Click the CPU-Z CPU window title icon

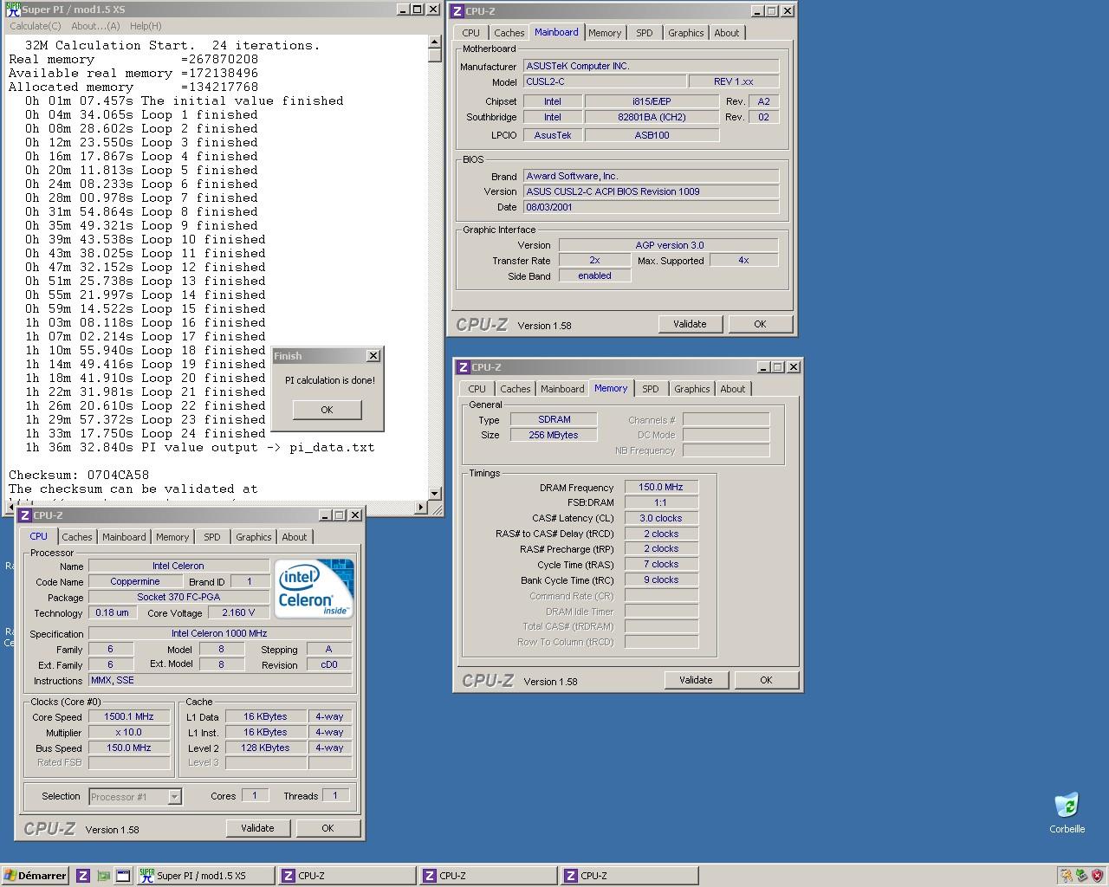25,515
